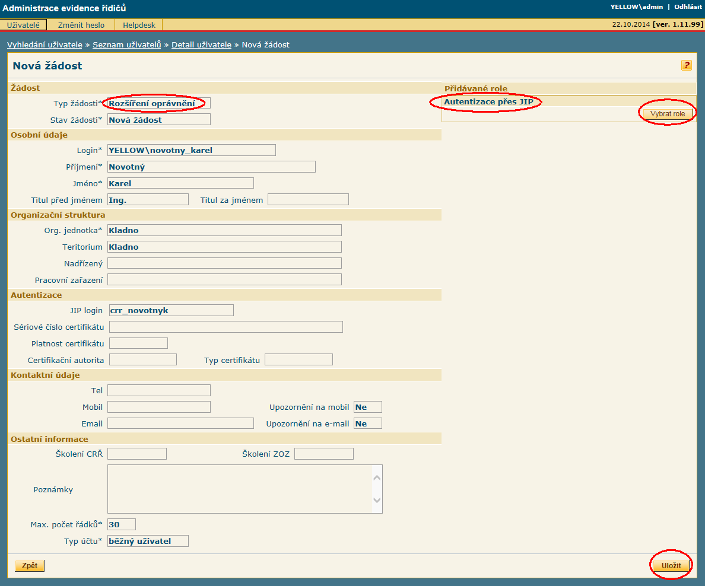
Task: Save the form with Uložit
Action: point(671,565)
